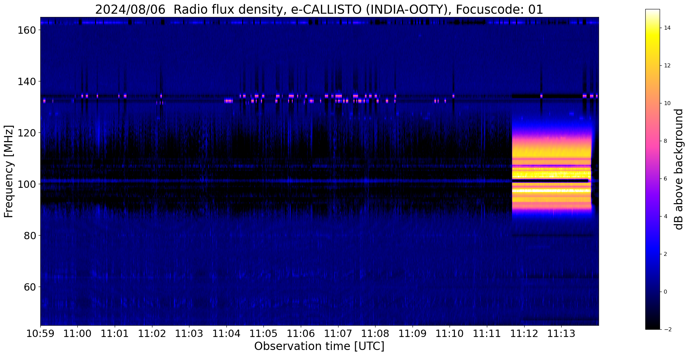
Task: Click the 11:03 time tick label
Action: pyautogui.click(x=189, y=334)
